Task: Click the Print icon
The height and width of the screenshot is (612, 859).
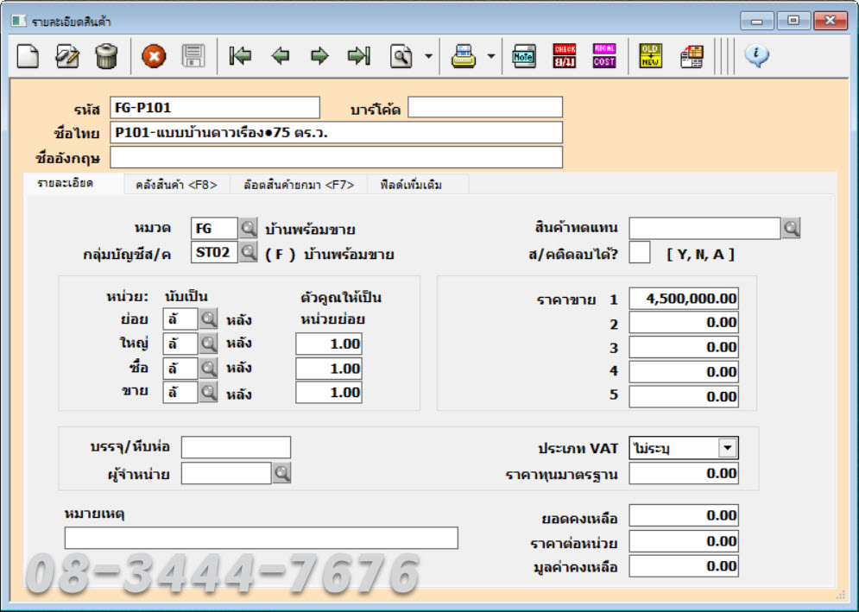Action: tap(464, 56)
